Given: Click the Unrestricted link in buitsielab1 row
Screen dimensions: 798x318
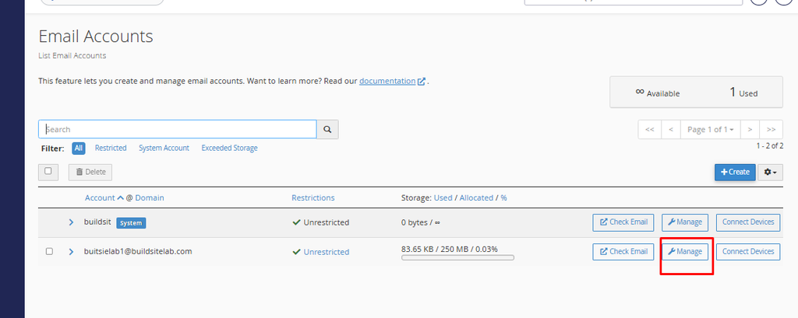Looking at the screenshot, I should [327, 252].
